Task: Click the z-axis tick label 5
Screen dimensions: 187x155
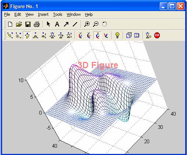Action: (32, 97)
